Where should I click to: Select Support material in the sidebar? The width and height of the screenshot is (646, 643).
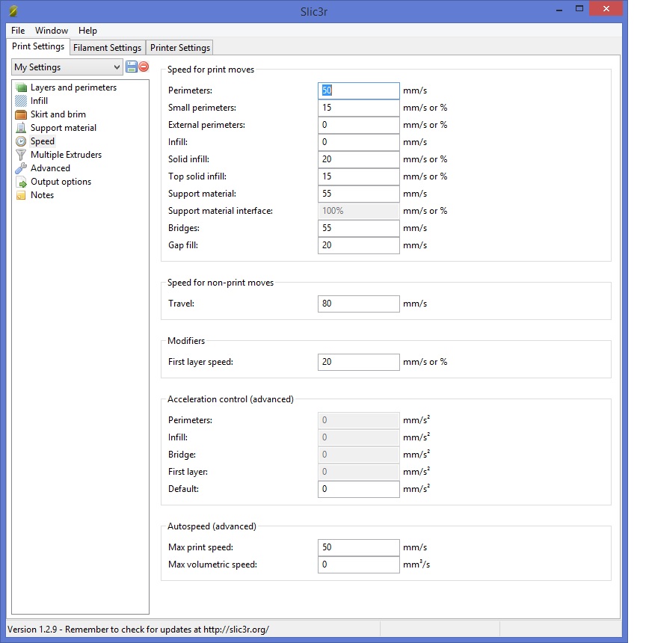[64, 128]
